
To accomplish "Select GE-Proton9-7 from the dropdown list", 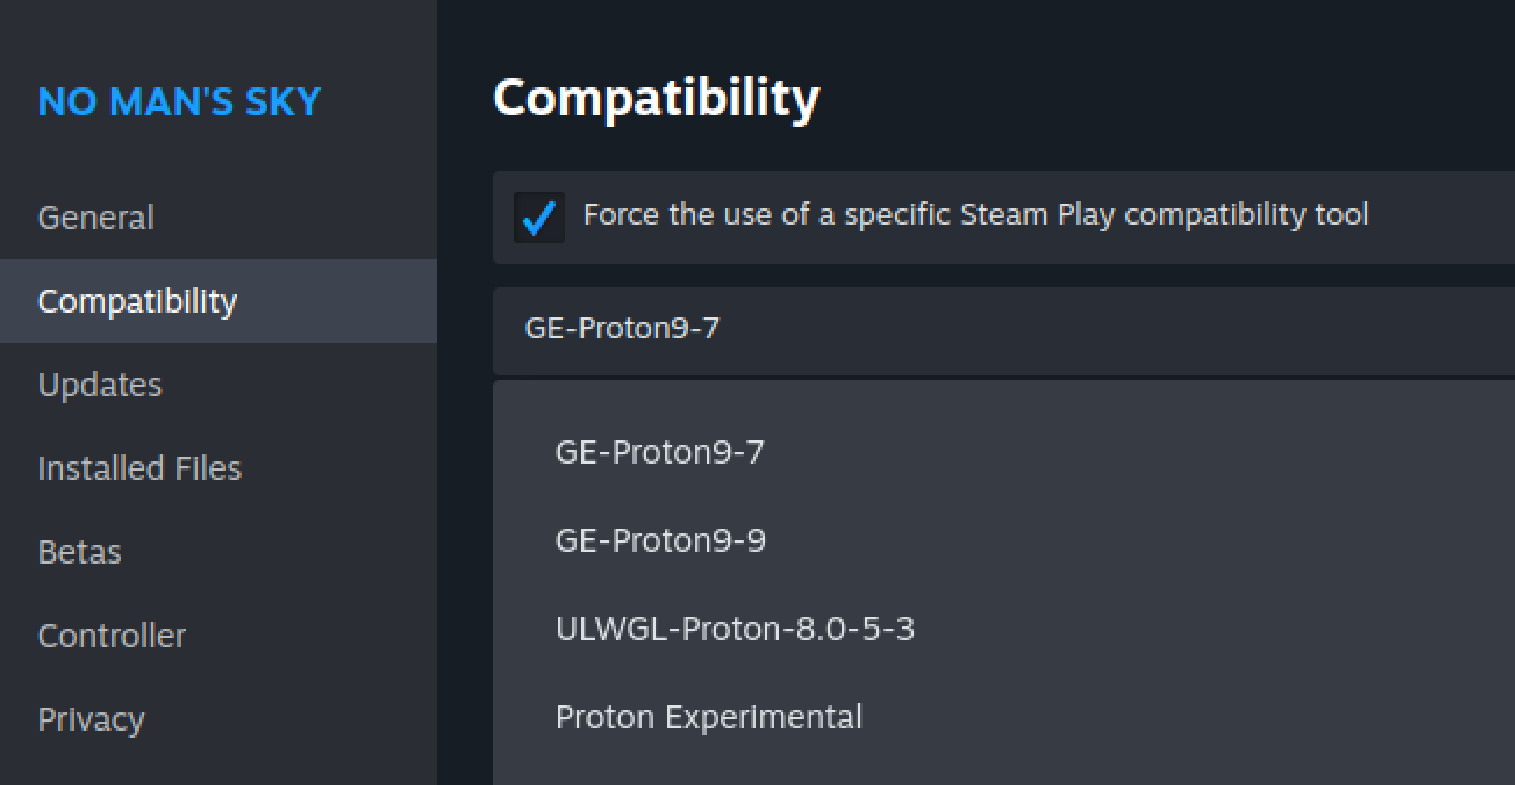I will tap(659, 452).
